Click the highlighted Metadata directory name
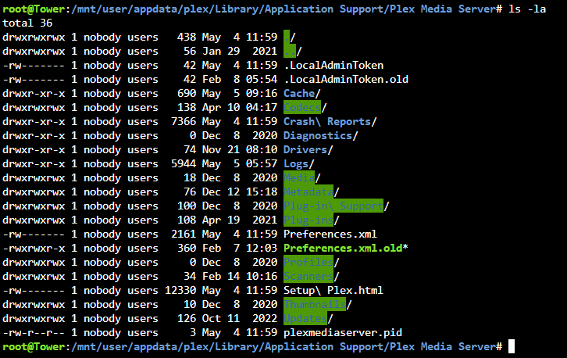This screenshot has height=358, width=567. click(308, 192)
